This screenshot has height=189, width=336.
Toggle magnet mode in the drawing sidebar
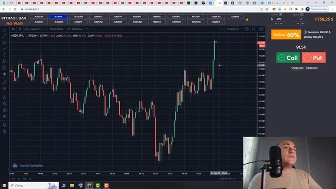click(5, 97)
